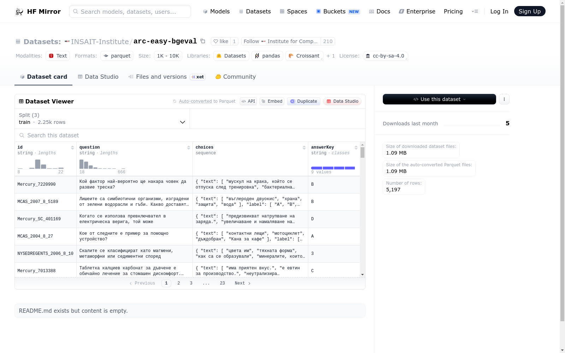The height and width of the screenshot is (353, 565).
Task: Sort the choices column
Action: point(304,148)
